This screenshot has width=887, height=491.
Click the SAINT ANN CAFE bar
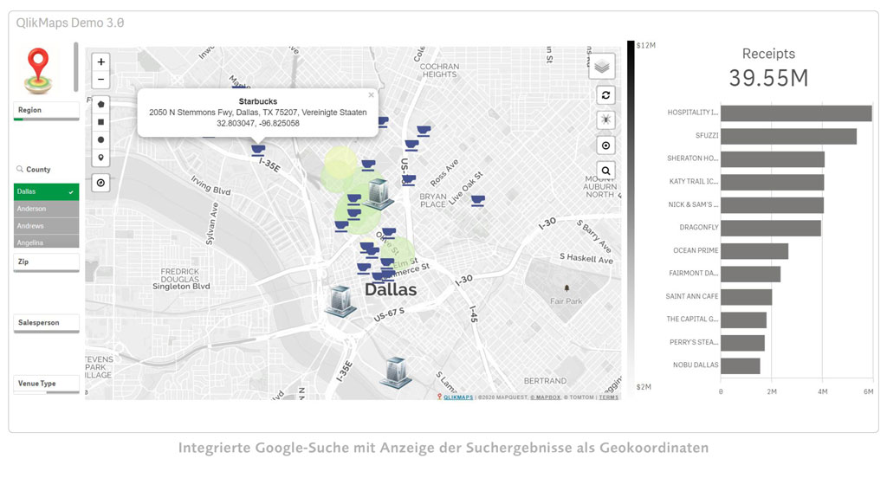(746, 297)
